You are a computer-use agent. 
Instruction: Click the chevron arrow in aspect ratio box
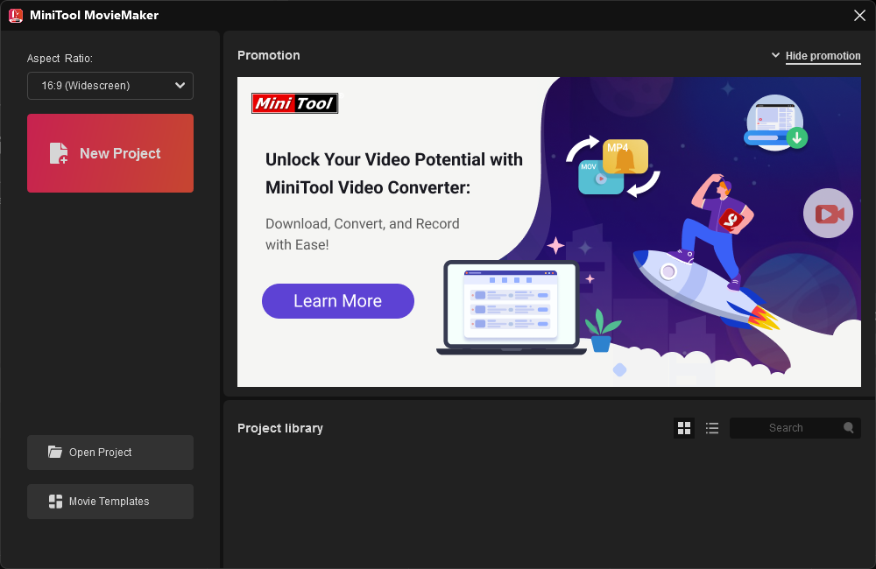click(180, 86)
